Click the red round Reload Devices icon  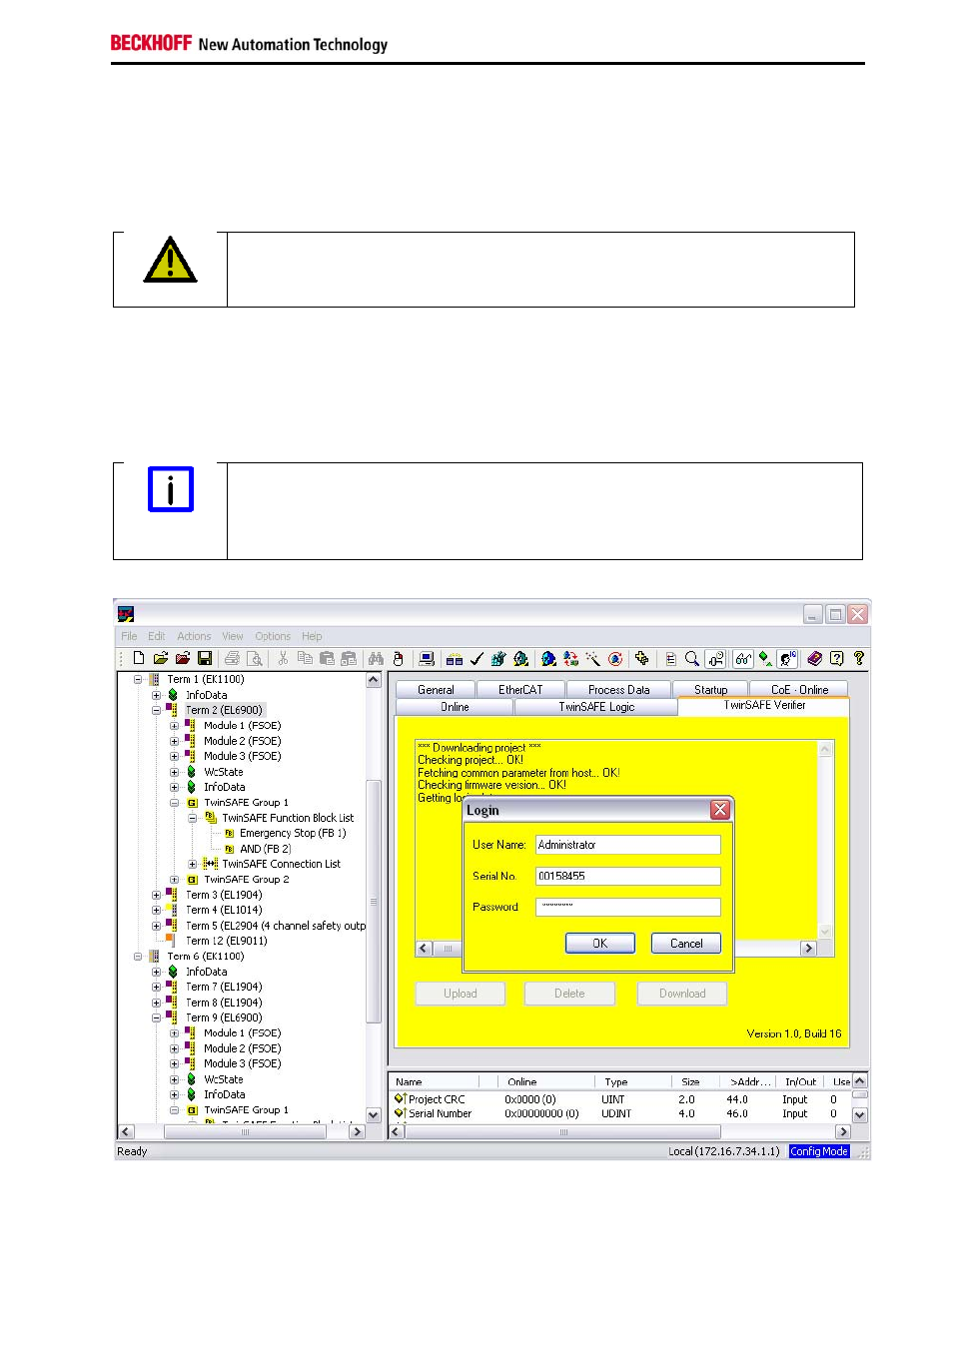[x=615, y=658]
